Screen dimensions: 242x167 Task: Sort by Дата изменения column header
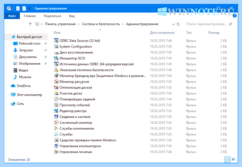click(162, 33)
